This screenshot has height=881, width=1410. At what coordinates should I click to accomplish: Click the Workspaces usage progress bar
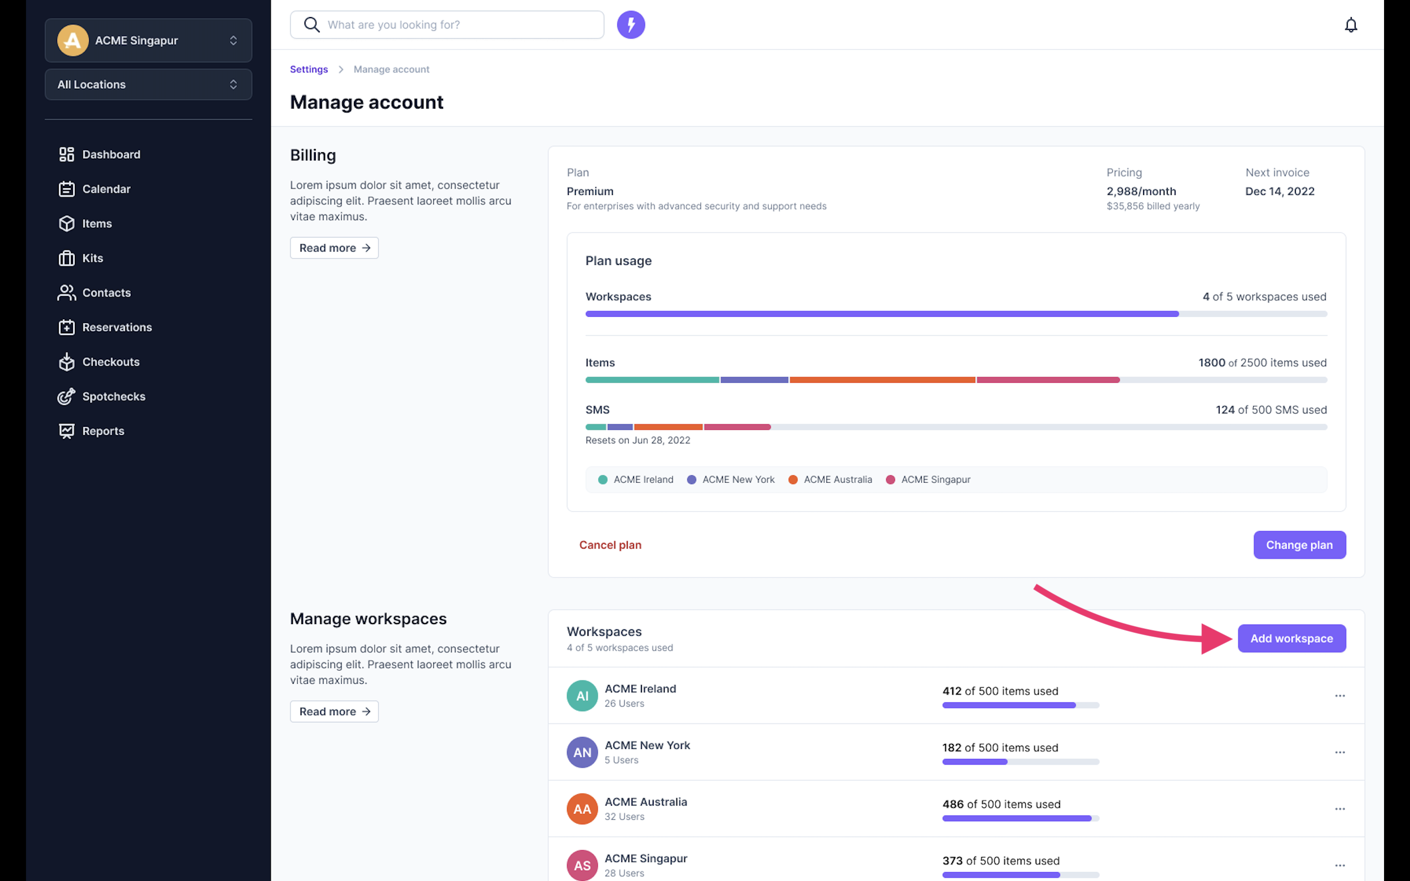click(956, 314)
